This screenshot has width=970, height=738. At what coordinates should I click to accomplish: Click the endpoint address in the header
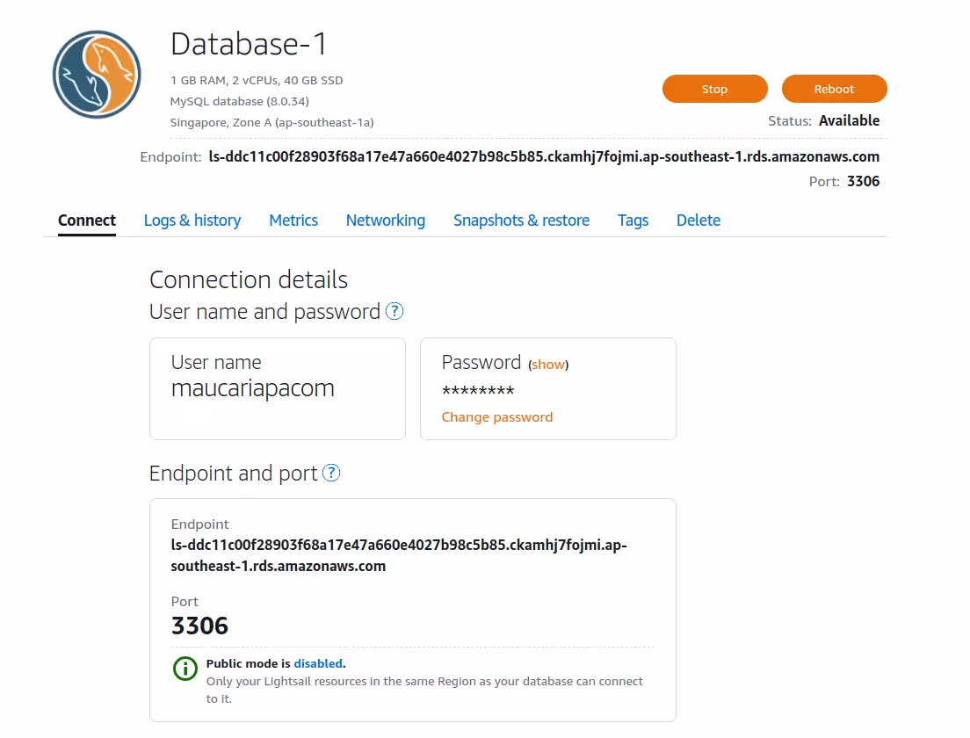coord(544,157)
